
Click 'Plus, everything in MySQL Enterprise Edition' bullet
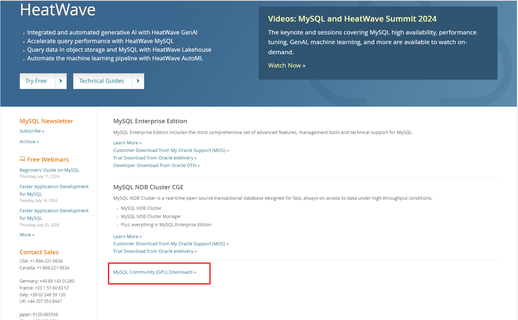[x=166, y=225]
